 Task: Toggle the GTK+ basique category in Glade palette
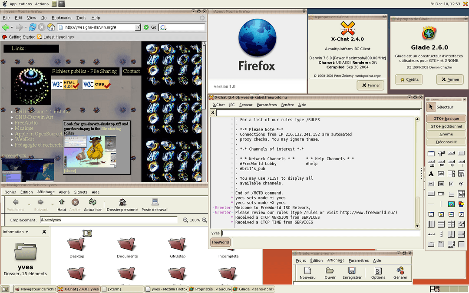(446, 118)
